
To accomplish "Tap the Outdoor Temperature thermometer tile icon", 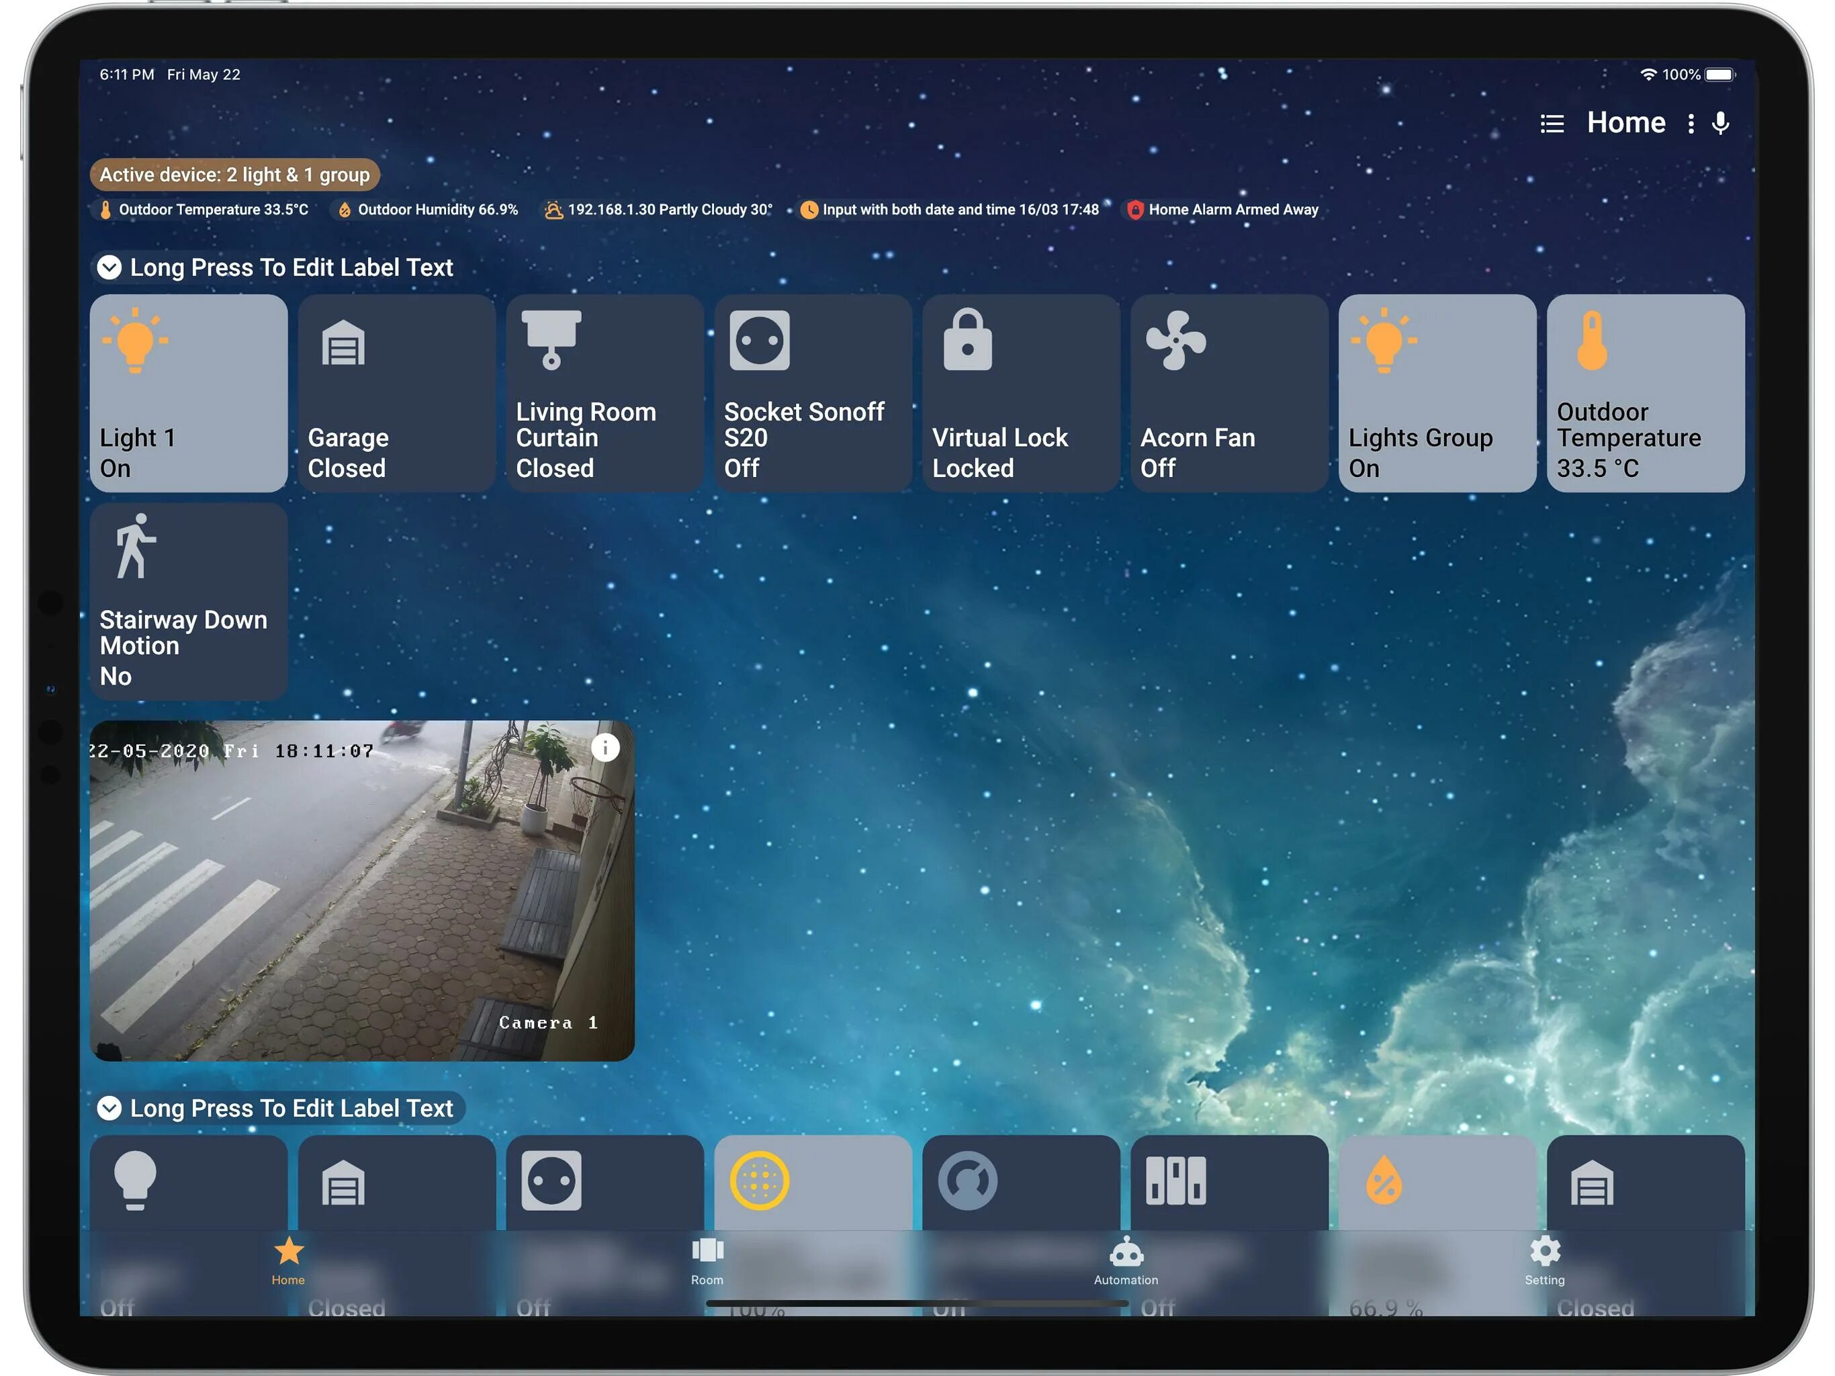I will point(1591,341).
